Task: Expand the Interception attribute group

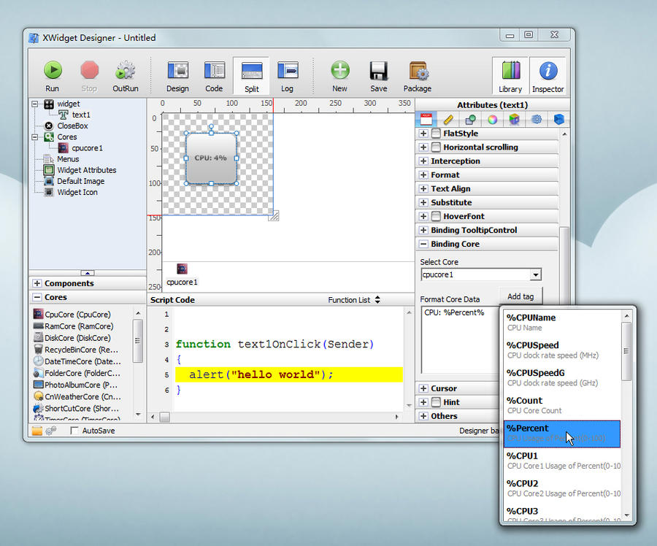Action: tap(423, 161)
